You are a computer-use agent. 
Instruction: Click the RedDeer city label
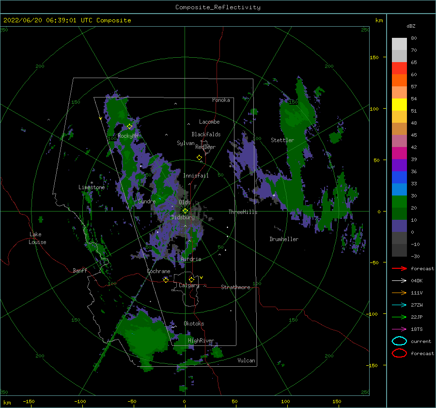[x=205, y=147]
